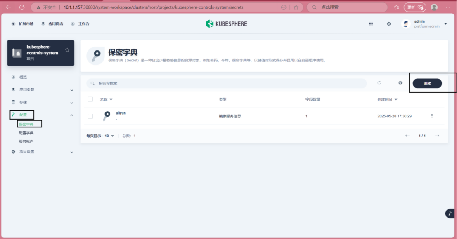Star the kubesphere-controls-system project
This screenshot has width=457, height=239.
click(67, 50)
